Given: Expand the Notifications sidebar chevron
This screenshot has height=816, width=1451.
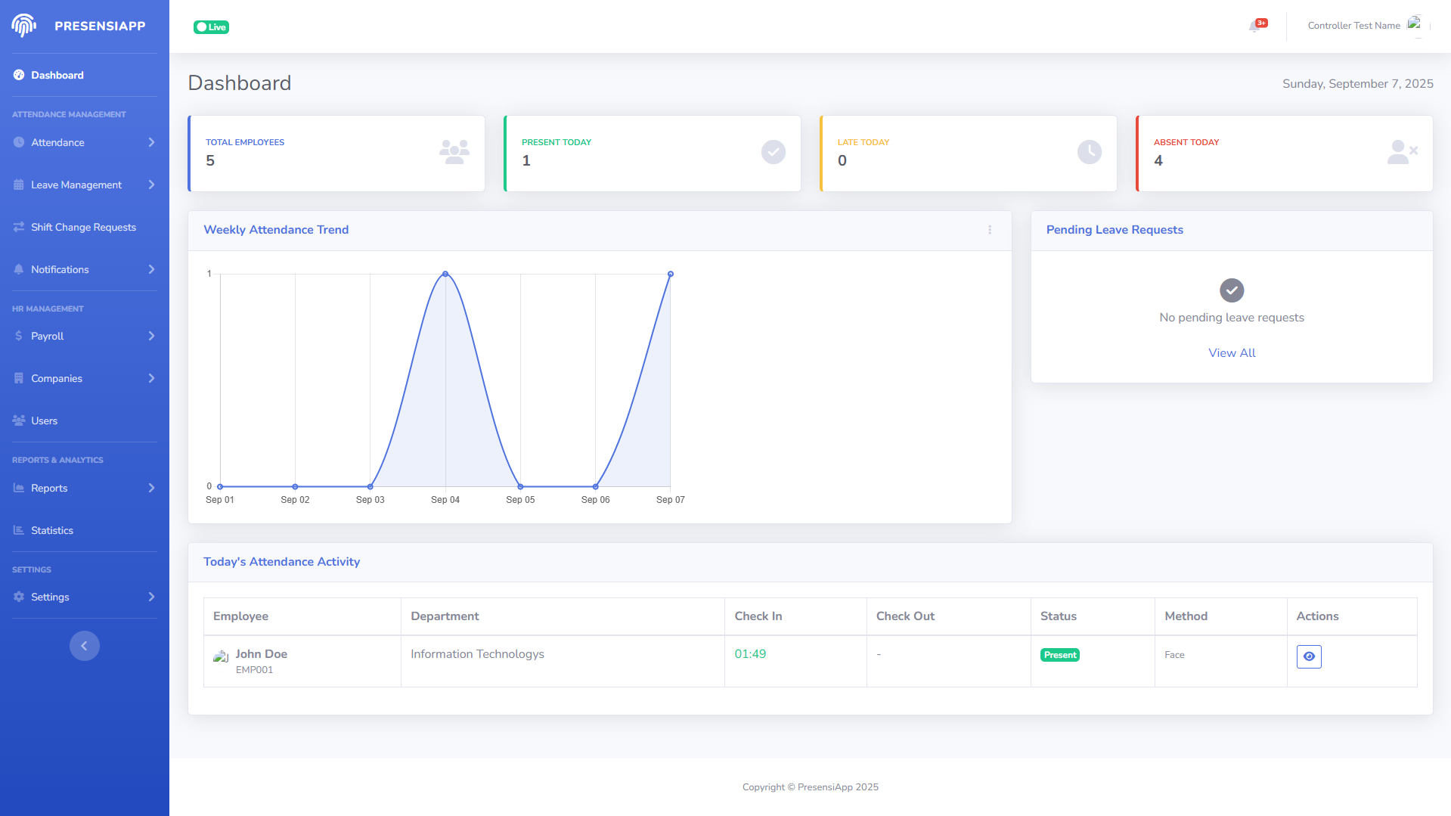Looking at the screenshot, I should (x=151, y=269).
